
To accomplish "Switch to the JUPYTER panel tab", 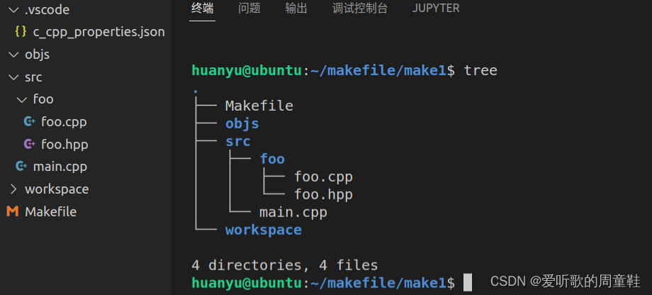I will [x=436, y=9].
